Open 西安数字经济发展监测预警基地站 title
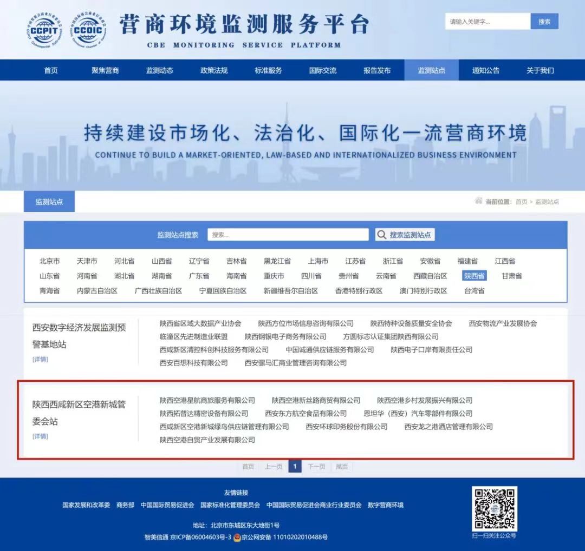Image resolution: width=585 pixels, height=551 pixels. 79,336
